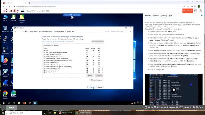Click Allow another app... button

tap(97, 80)
